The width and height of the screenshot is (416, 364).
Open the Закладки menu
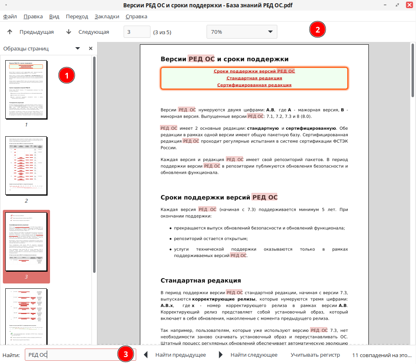click(107, 17)
